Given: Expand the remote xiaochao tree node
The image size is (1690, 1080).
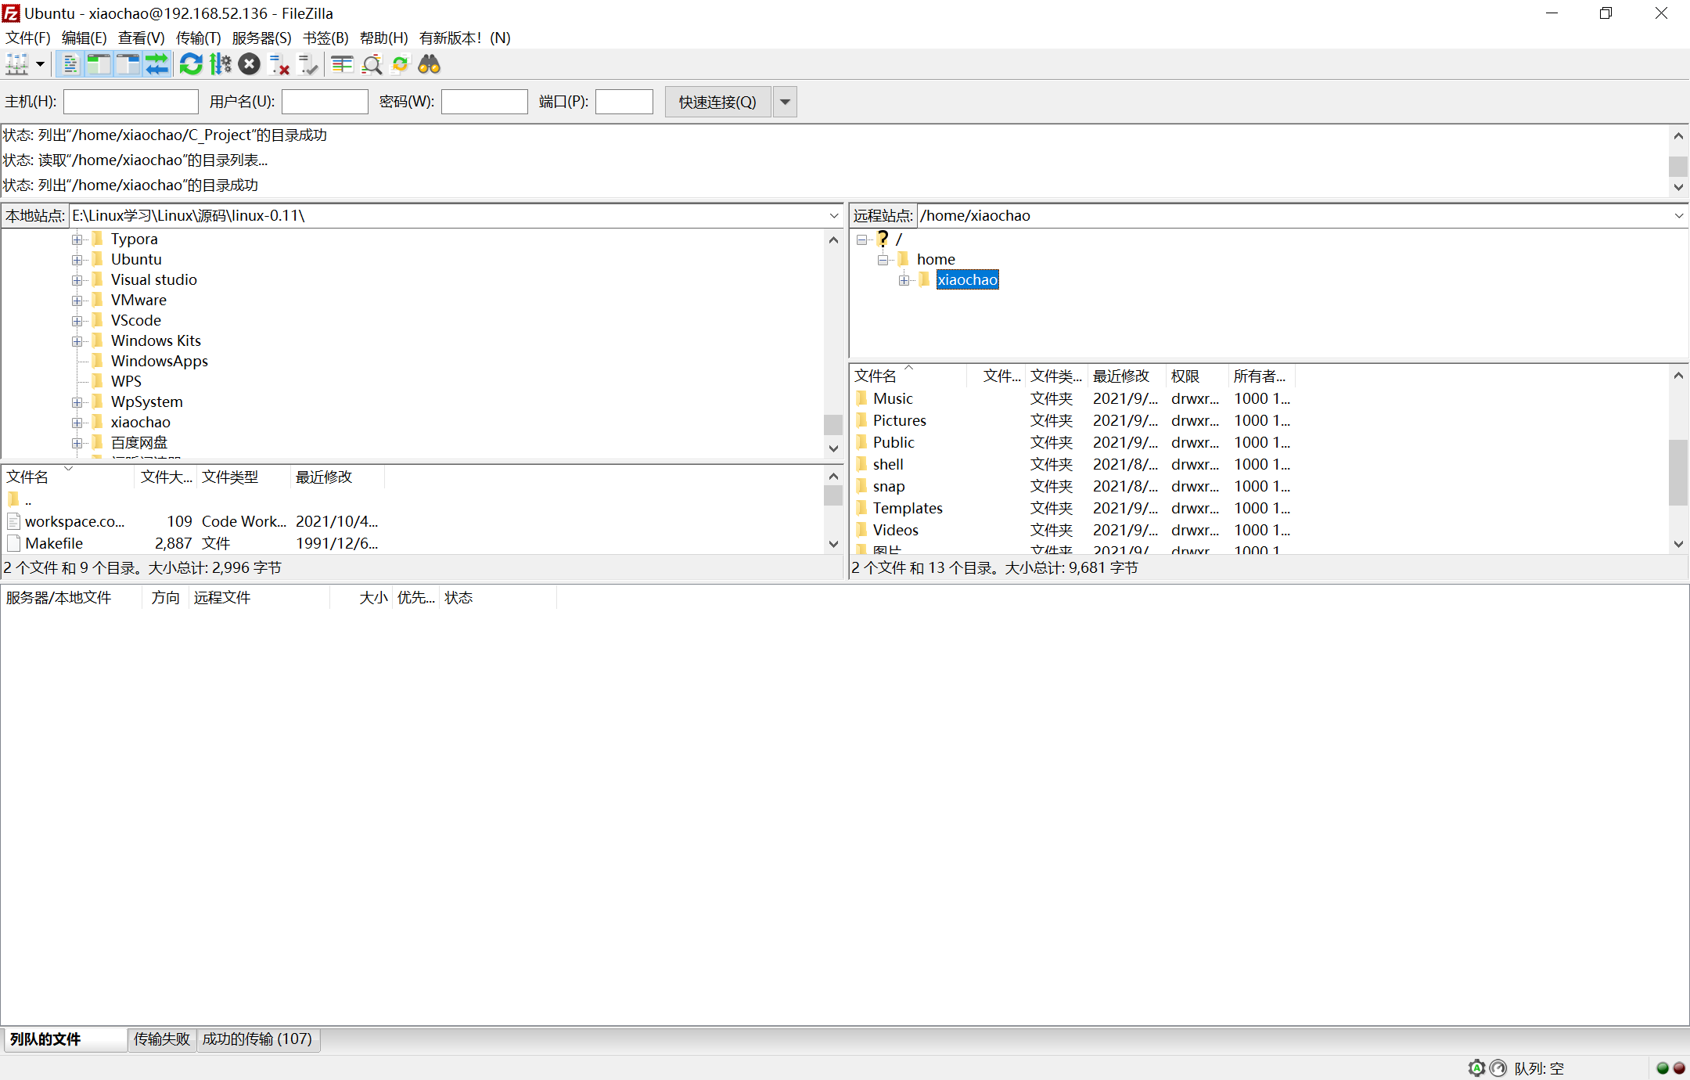Looking at the screenshot, I should [904, 280].
